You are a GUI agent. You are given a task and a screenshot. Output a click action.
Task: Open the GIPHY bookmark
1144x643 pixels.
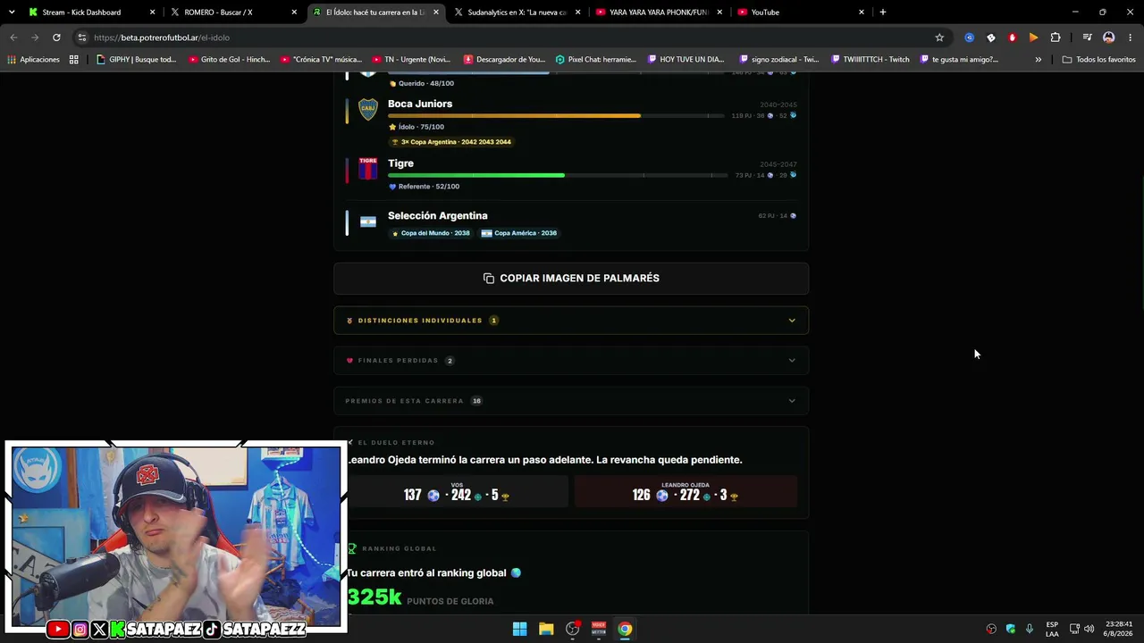click(137, 60)
